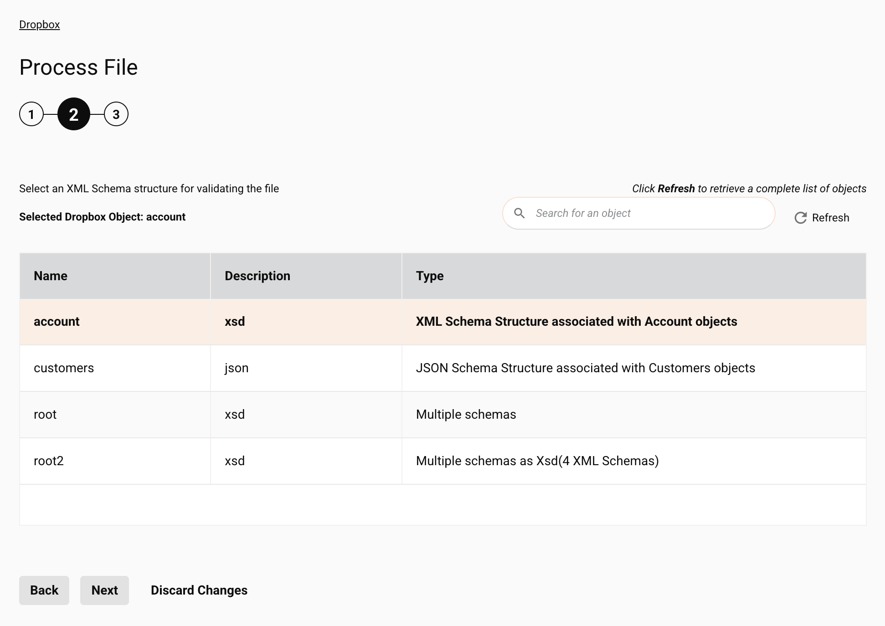Select the customers schema row
The height and width of the screenshot is (626, 885).
(x=64, y=368)
